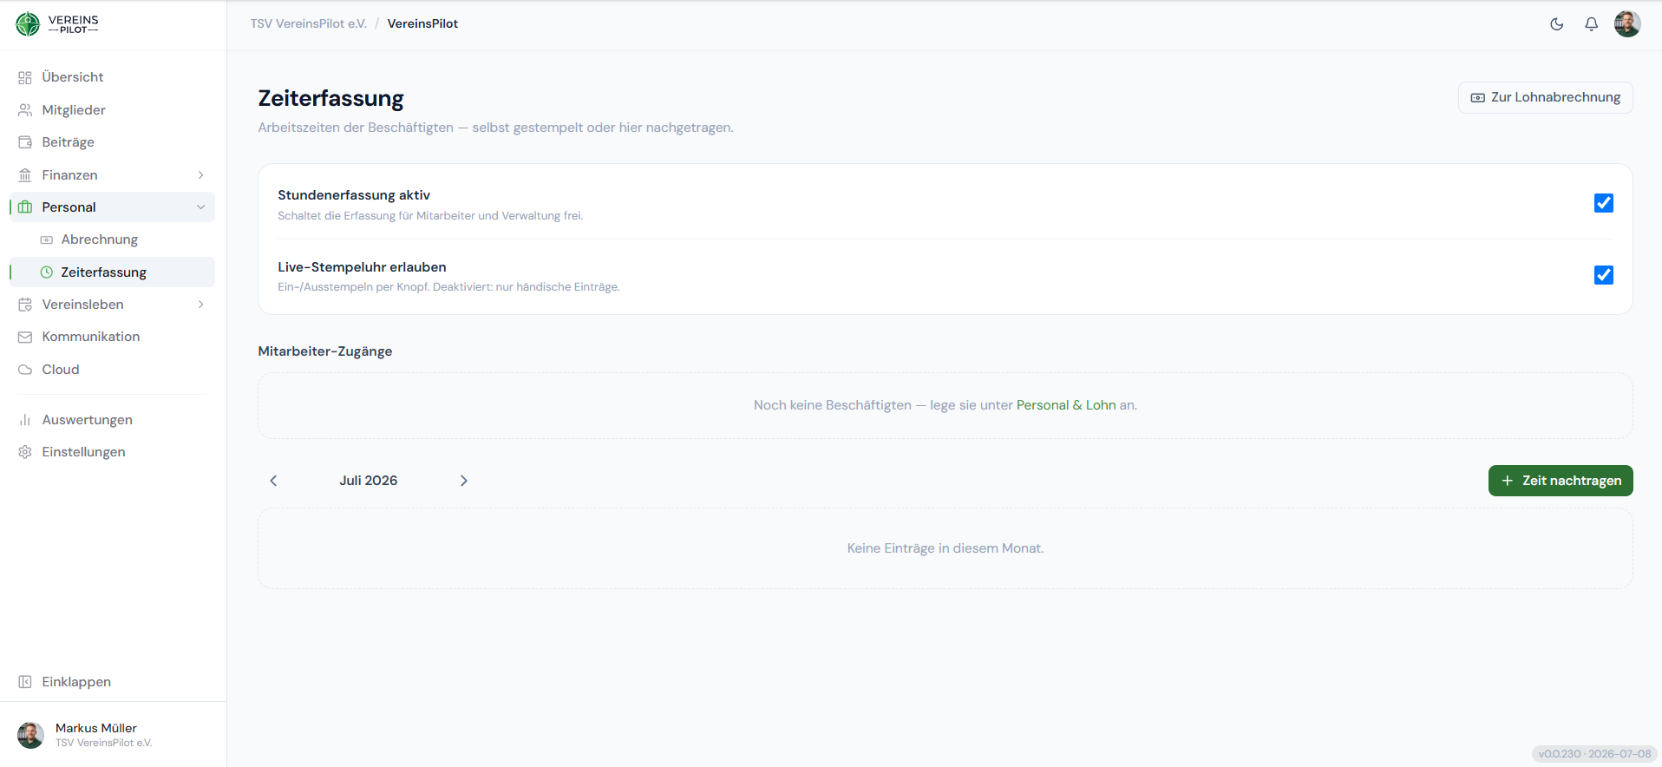Click the Einstellungen gear icon
The image size is (1662, 767).
(25, 452)
